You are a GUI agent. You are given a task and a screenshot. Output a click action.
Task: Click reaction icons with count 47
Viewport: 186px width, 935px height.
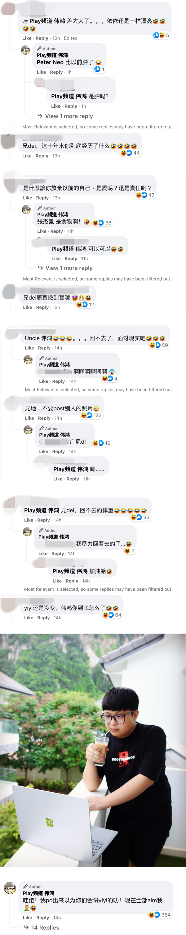[x=145, y=195]
